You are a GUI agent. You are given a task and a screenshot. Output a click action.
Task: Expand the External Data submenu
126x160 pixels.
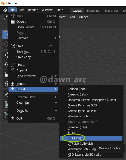(33, 97)
